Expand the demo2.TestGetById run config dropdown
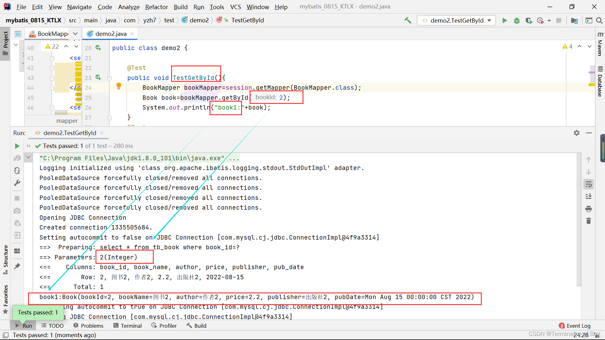 pyautogui.click(x=490, y=20)
